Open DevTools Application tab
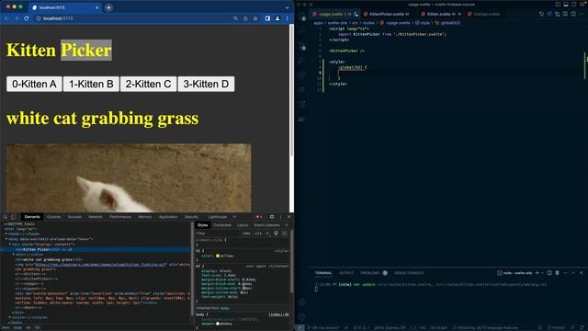 pyautogui.click(x=168, y=217)
